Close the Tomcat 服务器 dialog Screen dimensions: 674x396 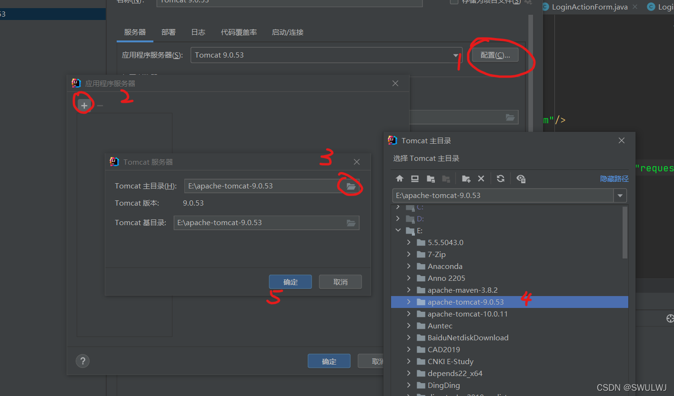pos(357,162)
